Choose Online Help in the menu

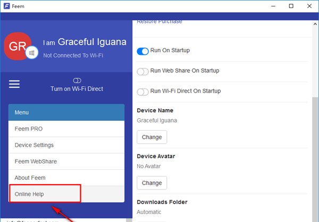66,194
